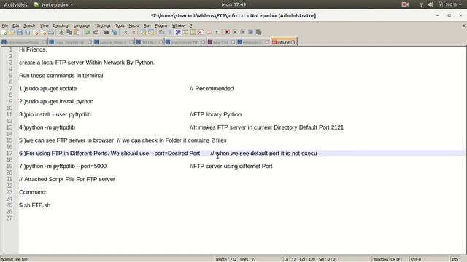Click the screen recording indicator icon

[x=405, y=4]
